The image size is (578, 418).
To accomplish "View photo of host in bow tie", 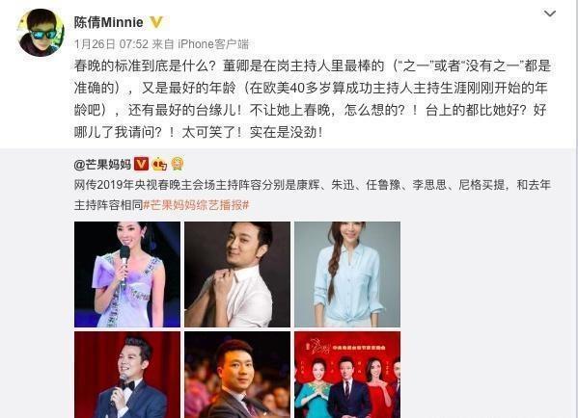I will [x=127, y=375].
